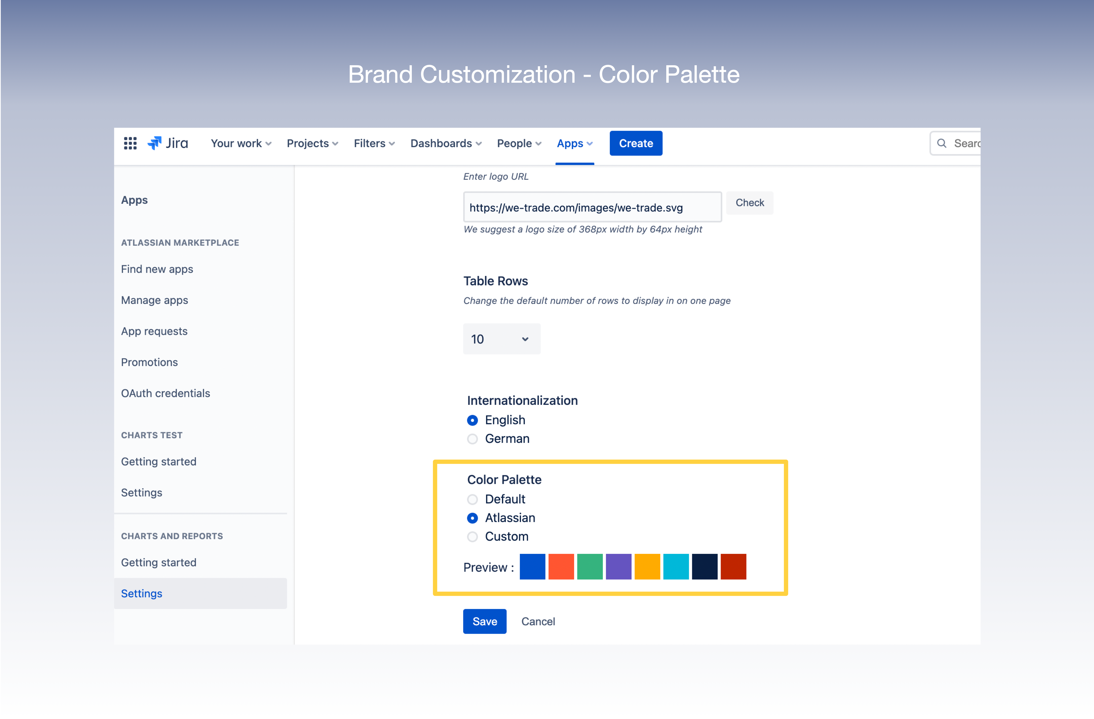
Task: Select the Custom color palette option
Action: pos(472,537)
